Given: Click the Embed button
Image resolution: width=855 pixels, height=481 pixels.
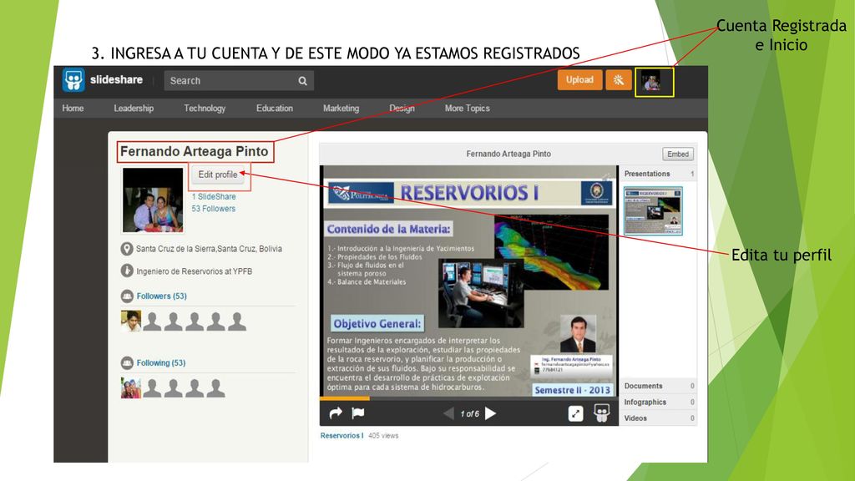Looking at the screenshot, I should coord(678,154).
